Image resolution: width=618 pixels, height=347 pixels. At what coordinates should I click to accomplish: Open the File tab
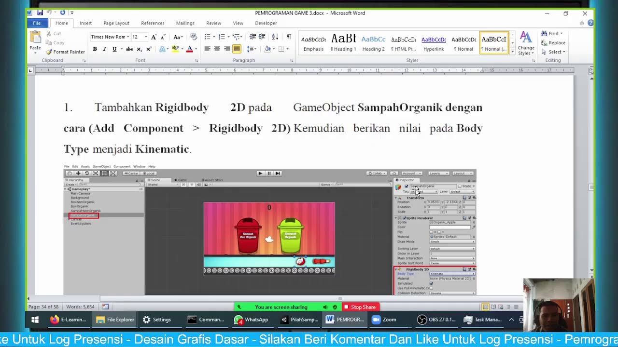(37, 23)
